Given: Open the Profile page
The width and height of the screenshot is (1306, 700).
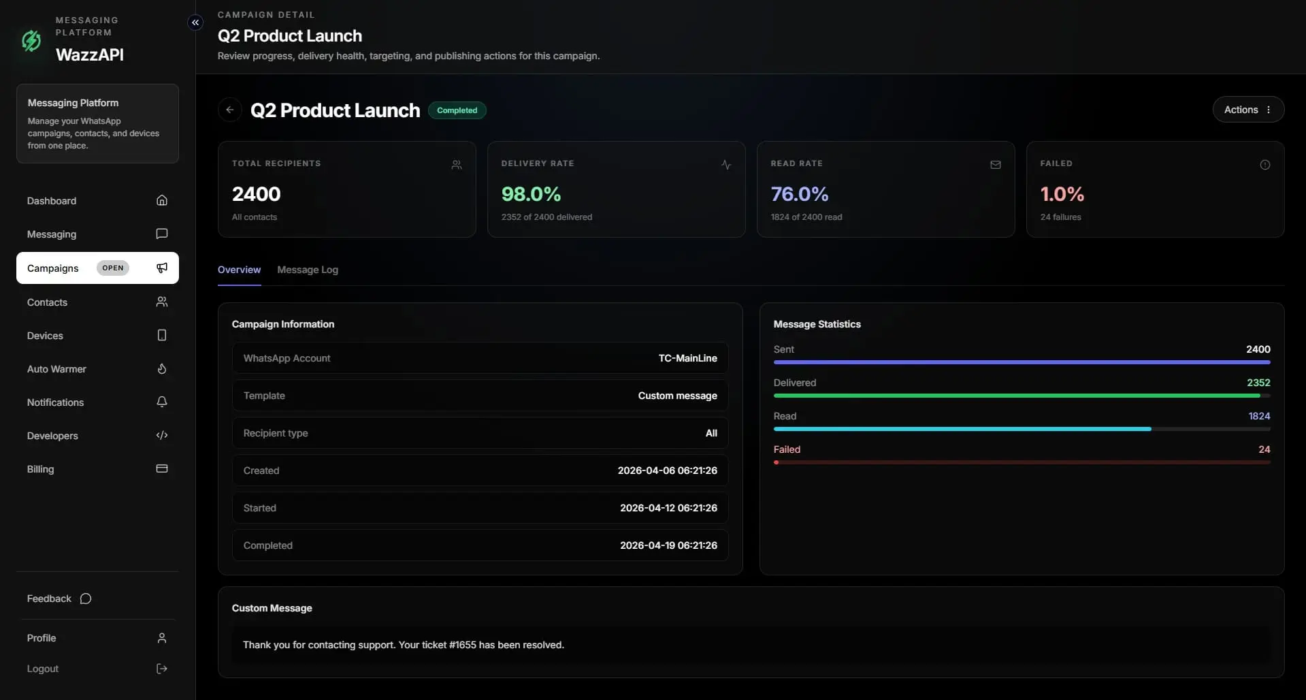Looking at the screenshot, I should tap(97, 638).
